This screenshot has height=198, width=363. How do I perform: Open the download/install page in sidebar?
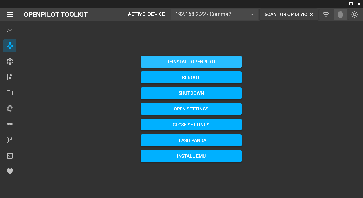tap(10, 30)
